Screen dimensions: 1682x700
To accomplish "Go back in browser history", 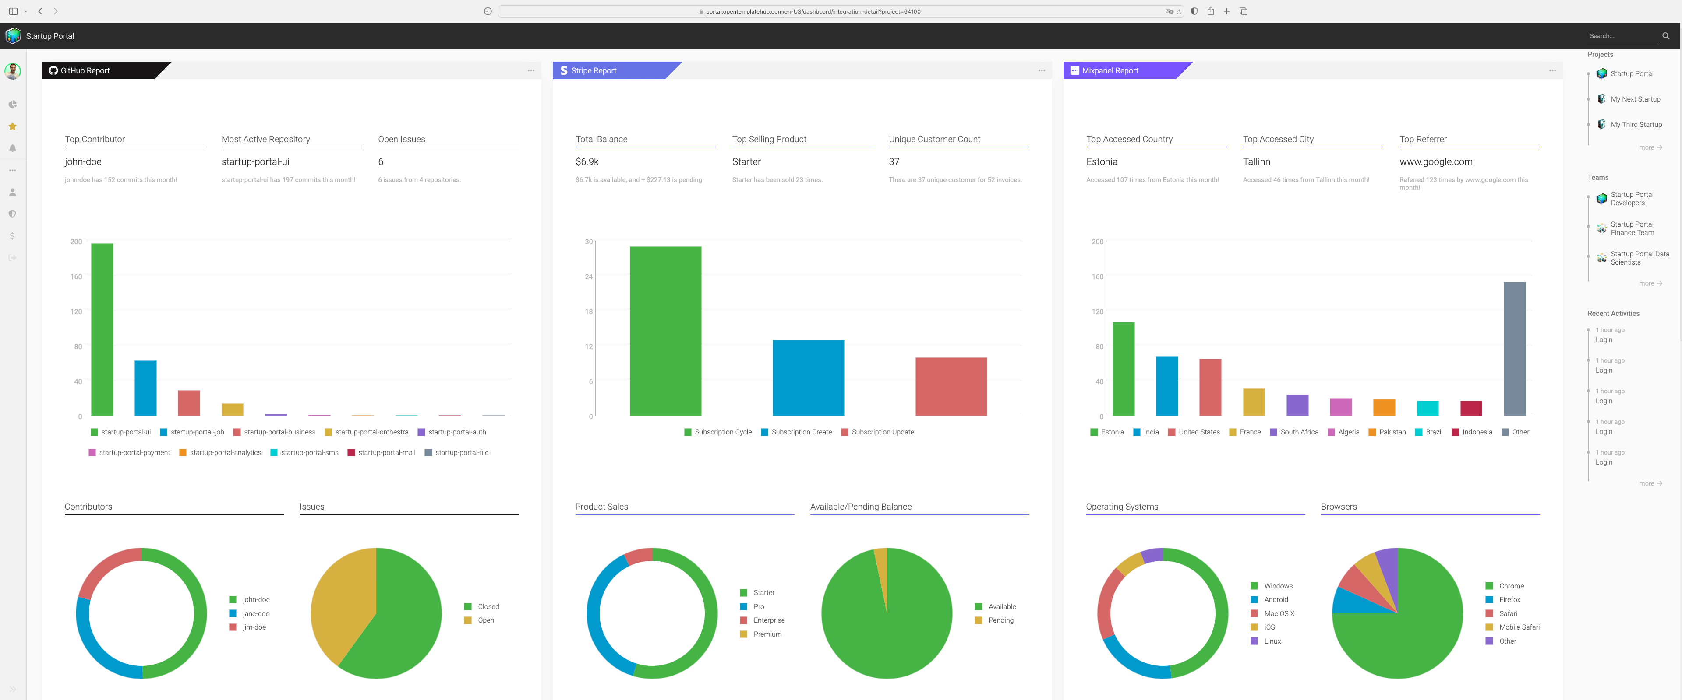I will 40,11.
